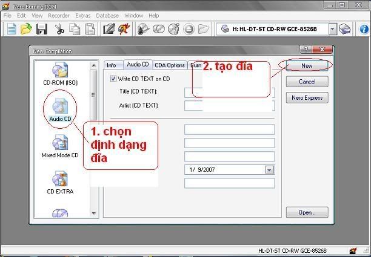Viewport: 371px width, 257px height.
Task: Save compilation with the floppy disk icon
Action: (x=42, y=29)
